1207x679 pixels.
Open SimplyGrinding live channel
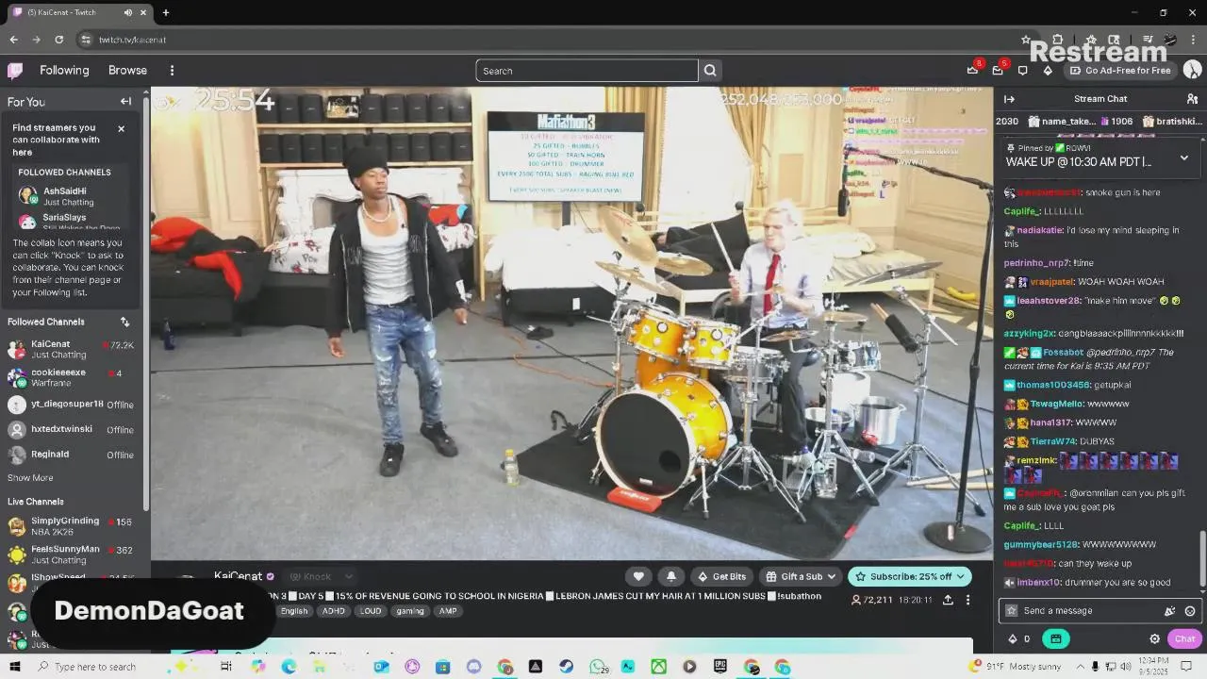pyautogui.click(x=71, y=525)
